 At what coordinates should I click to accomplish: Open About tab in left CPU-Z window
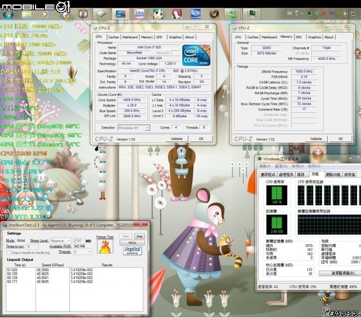click(x=190, y=37)
